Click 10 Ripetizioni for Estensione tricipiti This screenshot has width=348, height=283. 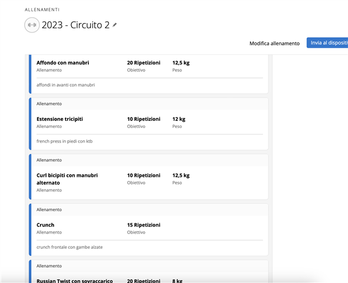click(144, 119)
